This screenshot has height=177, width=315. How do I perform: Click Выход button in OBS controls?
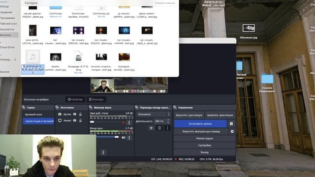[205, 152]
